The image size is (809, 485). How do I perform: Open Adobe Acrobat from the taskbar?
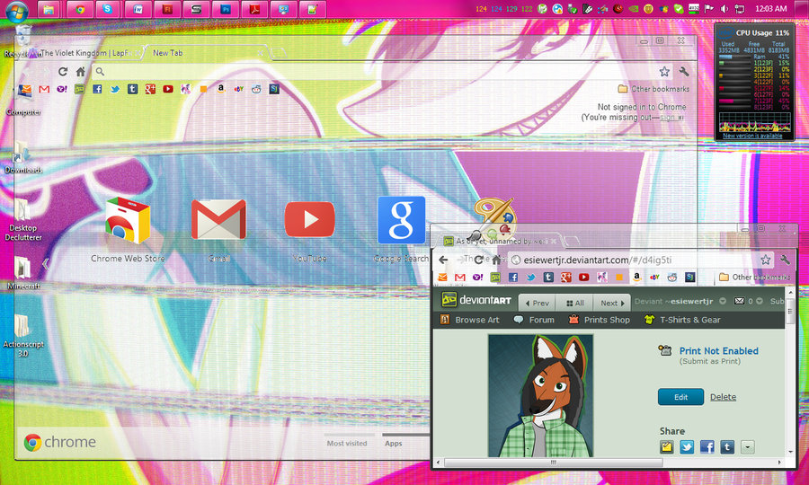(x=255, y=9)
